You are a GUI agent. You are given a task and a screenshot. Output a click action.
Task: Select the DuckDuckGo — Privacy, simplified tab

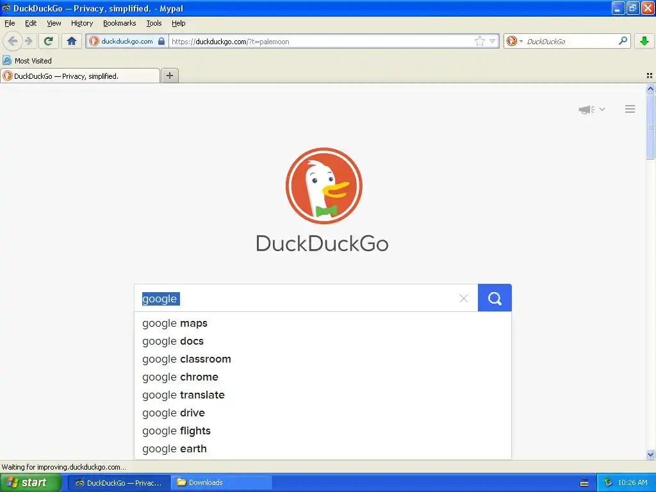[x=80, y=76]
